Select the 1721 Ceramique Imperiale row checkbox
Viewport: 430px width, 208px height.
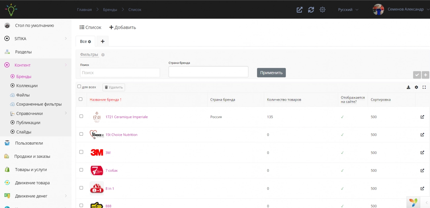81,116
